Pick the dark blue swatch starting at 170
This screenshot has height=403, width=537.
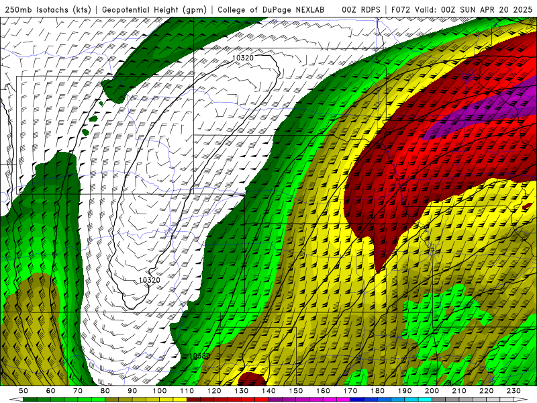click(x=357, y=400)
